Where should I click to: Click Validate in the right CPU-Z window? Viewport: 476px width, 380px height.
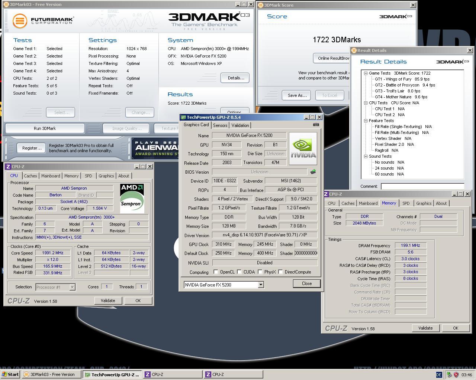425,328
